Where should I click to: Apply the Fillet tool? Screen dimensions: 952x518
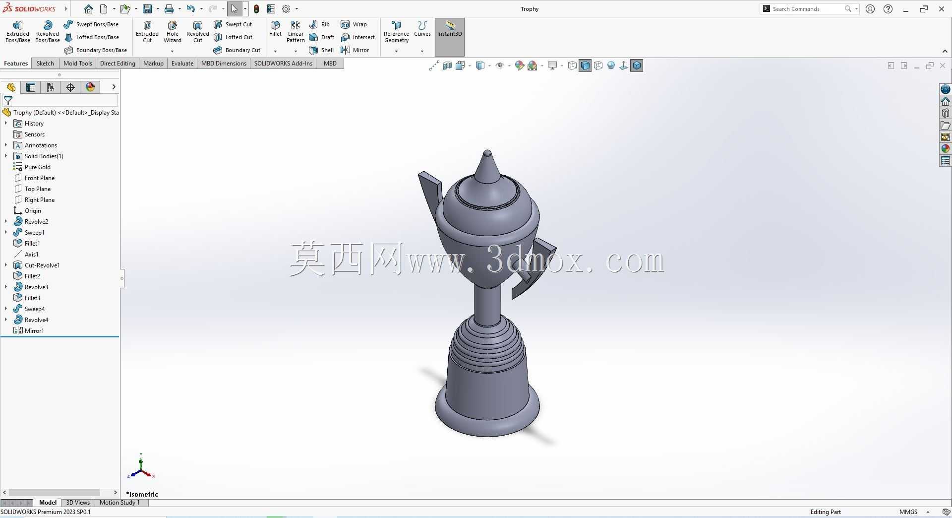tap(275, 29)
